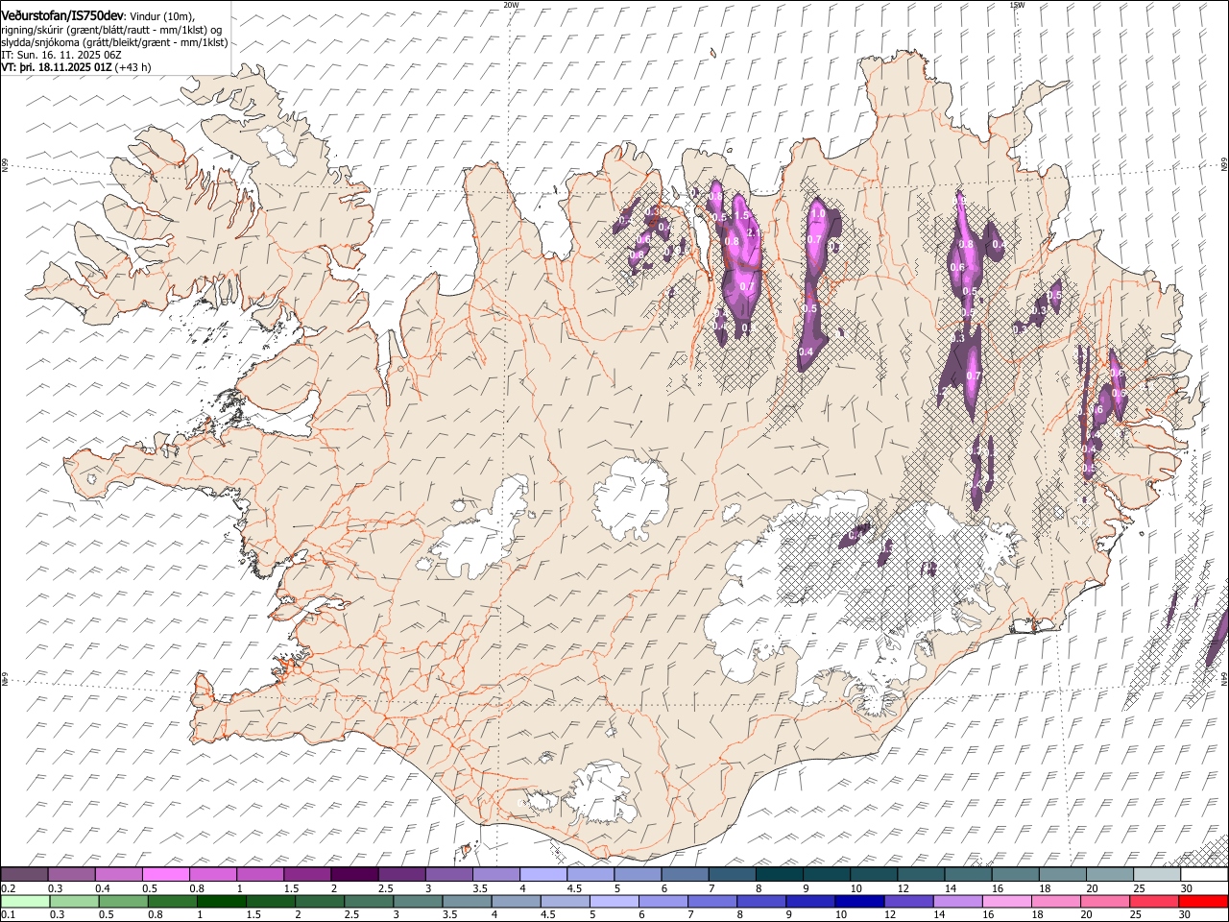Screen dimensions: 1229x922
Task: Pick lower legend swatch between 25 and 30
Action: [1153, 901]
